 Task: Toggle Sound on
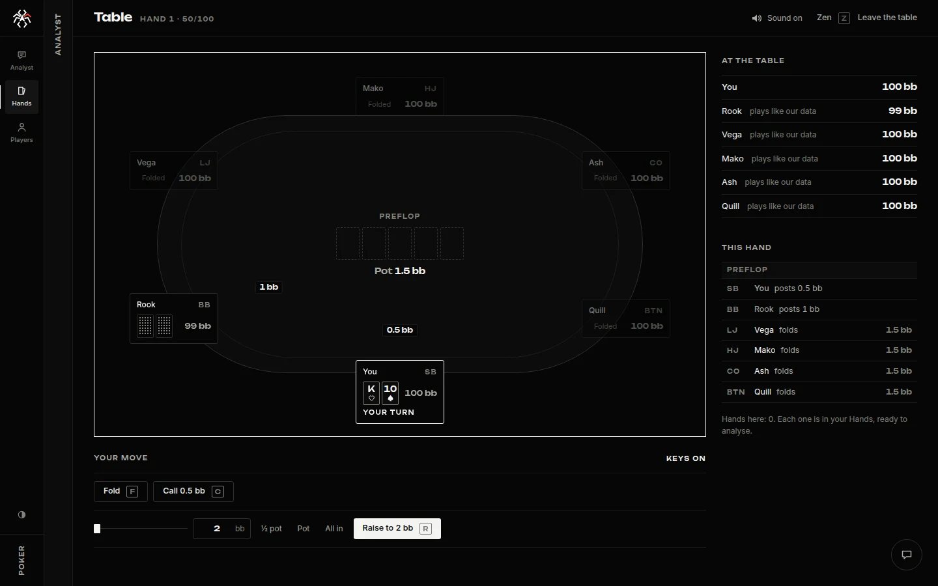click(x=777, y=18)
